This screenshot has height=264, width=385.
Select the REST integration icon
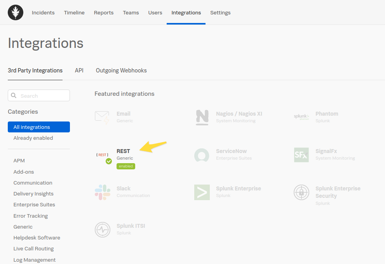(x=103, y=155)
